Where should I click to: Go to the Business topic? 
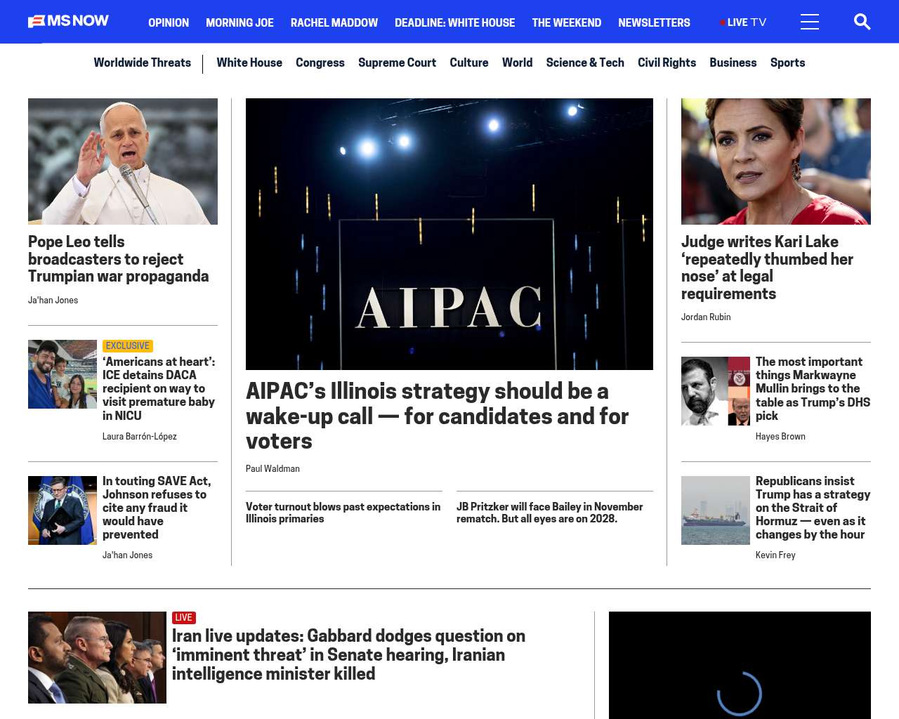coord(733,62)
